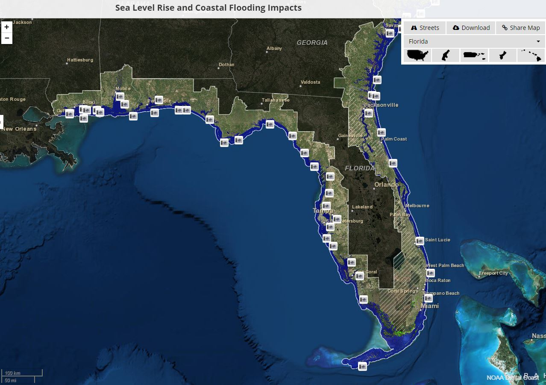Screen dimensions: 546x385
Task: Click the Miami city label on map
Action: 430,306
